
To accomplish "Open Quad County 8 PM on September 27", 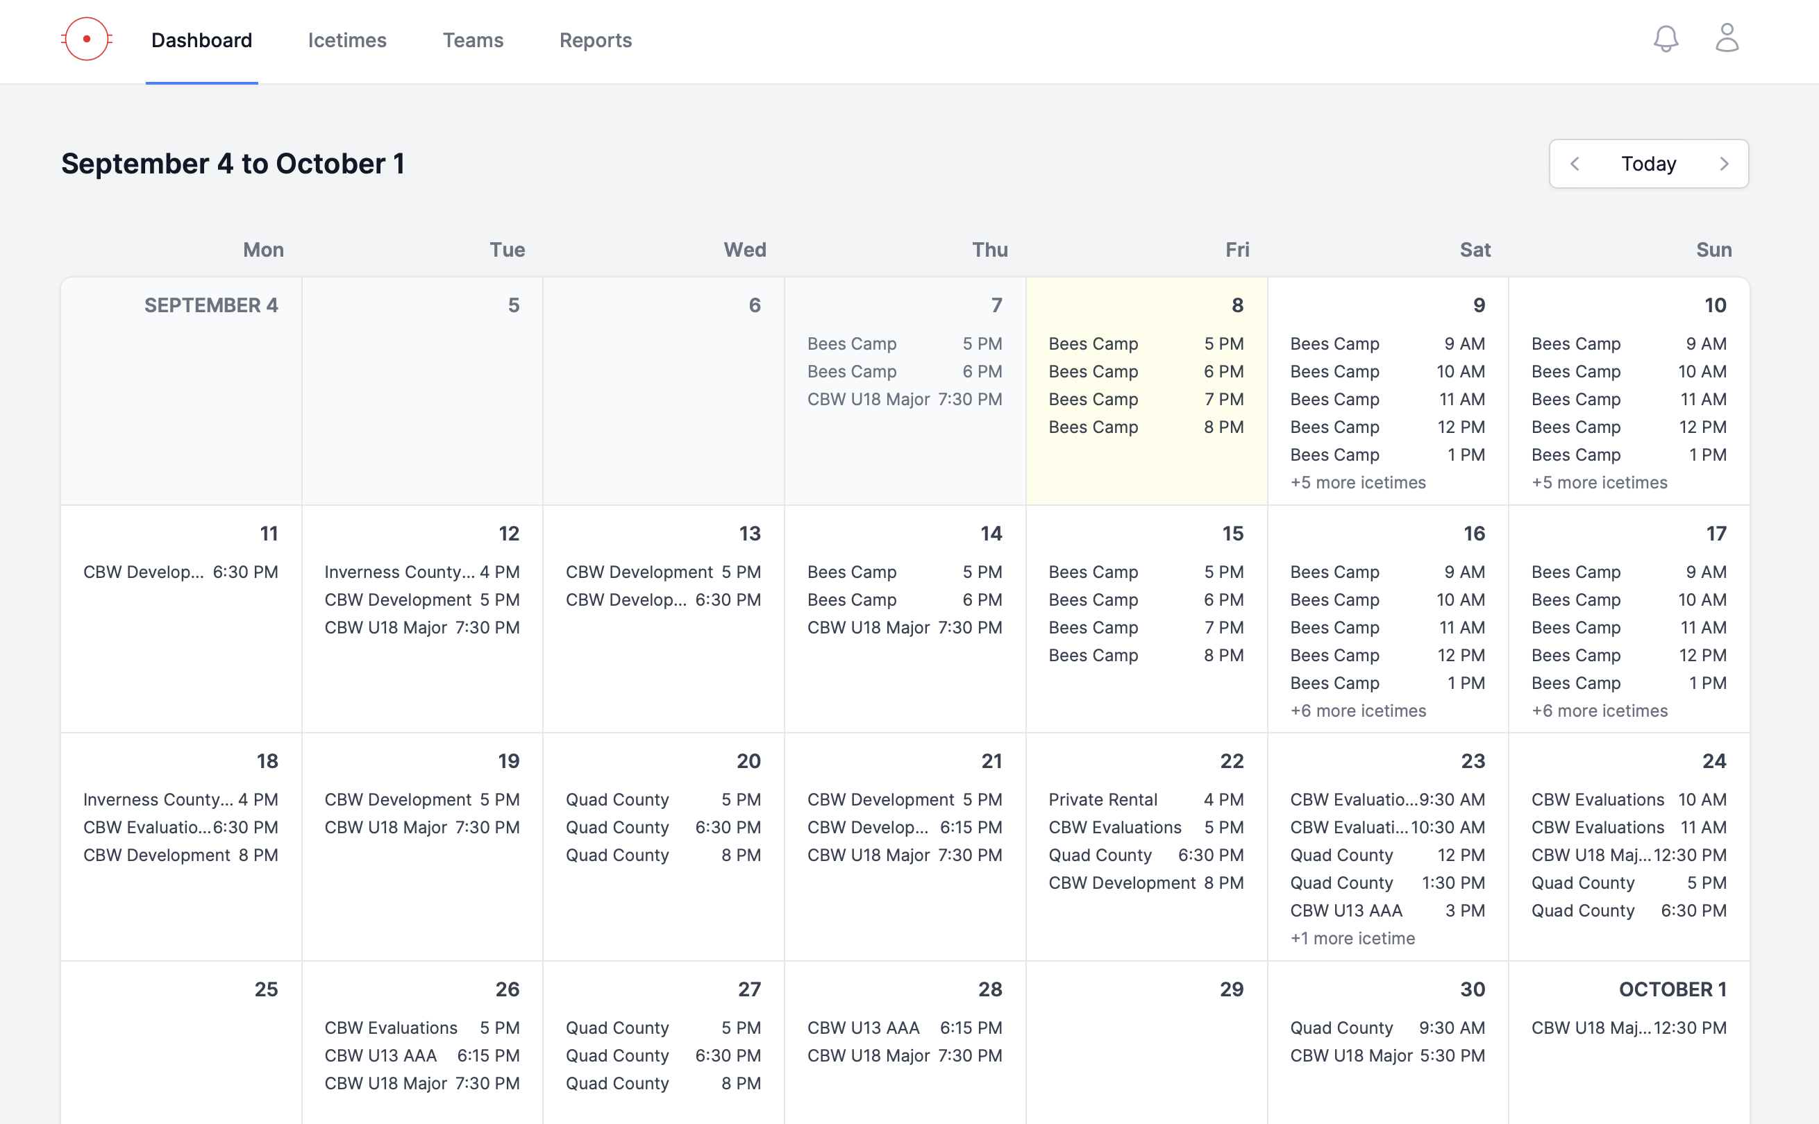I will (x=663, y=1083).
